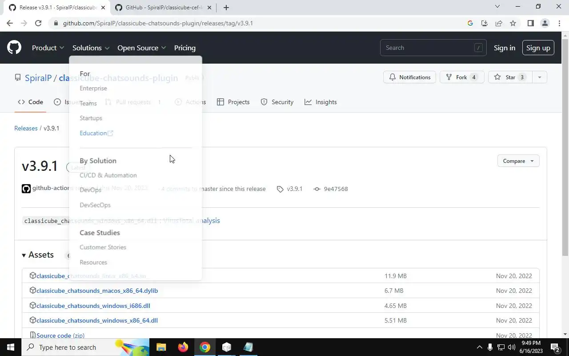This screenshot has height=356, width=569.
Task: Open the Windows Start menu
Action: pos(11,347)
